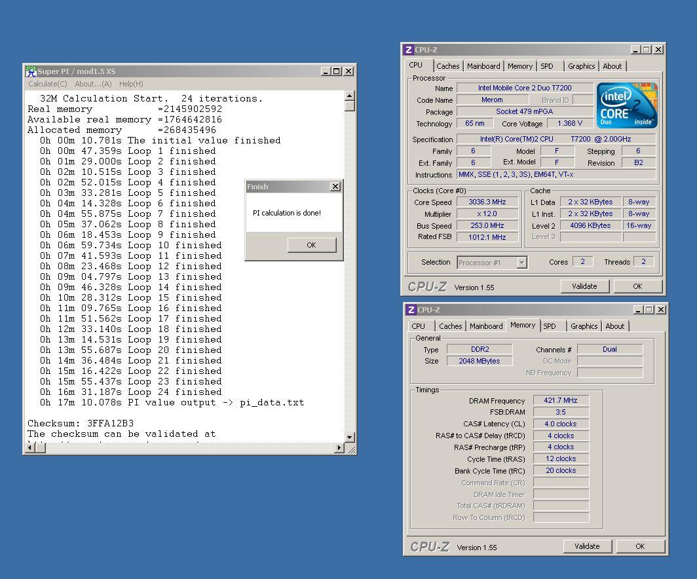Click OK in the Finish dialog
The width and height of the screenshot is (697, 579).
[x=311, y=245]
